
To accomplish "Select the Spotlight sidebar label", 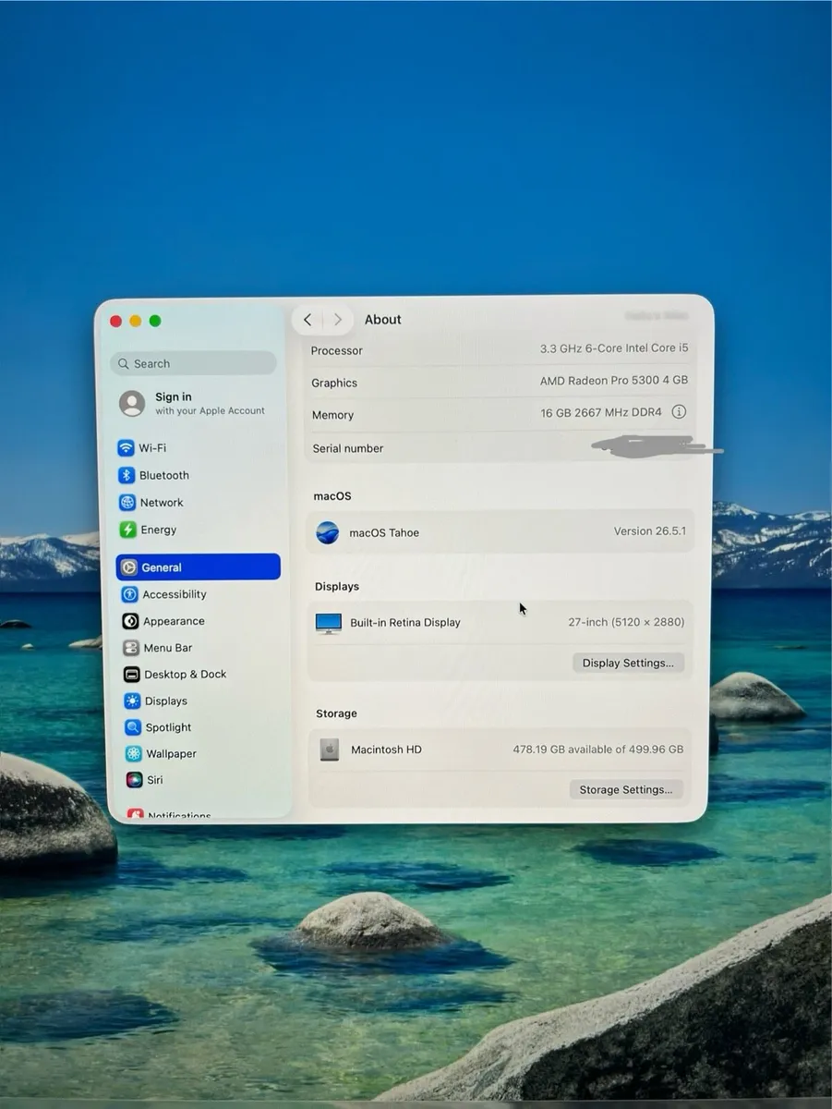I will 169,727.
